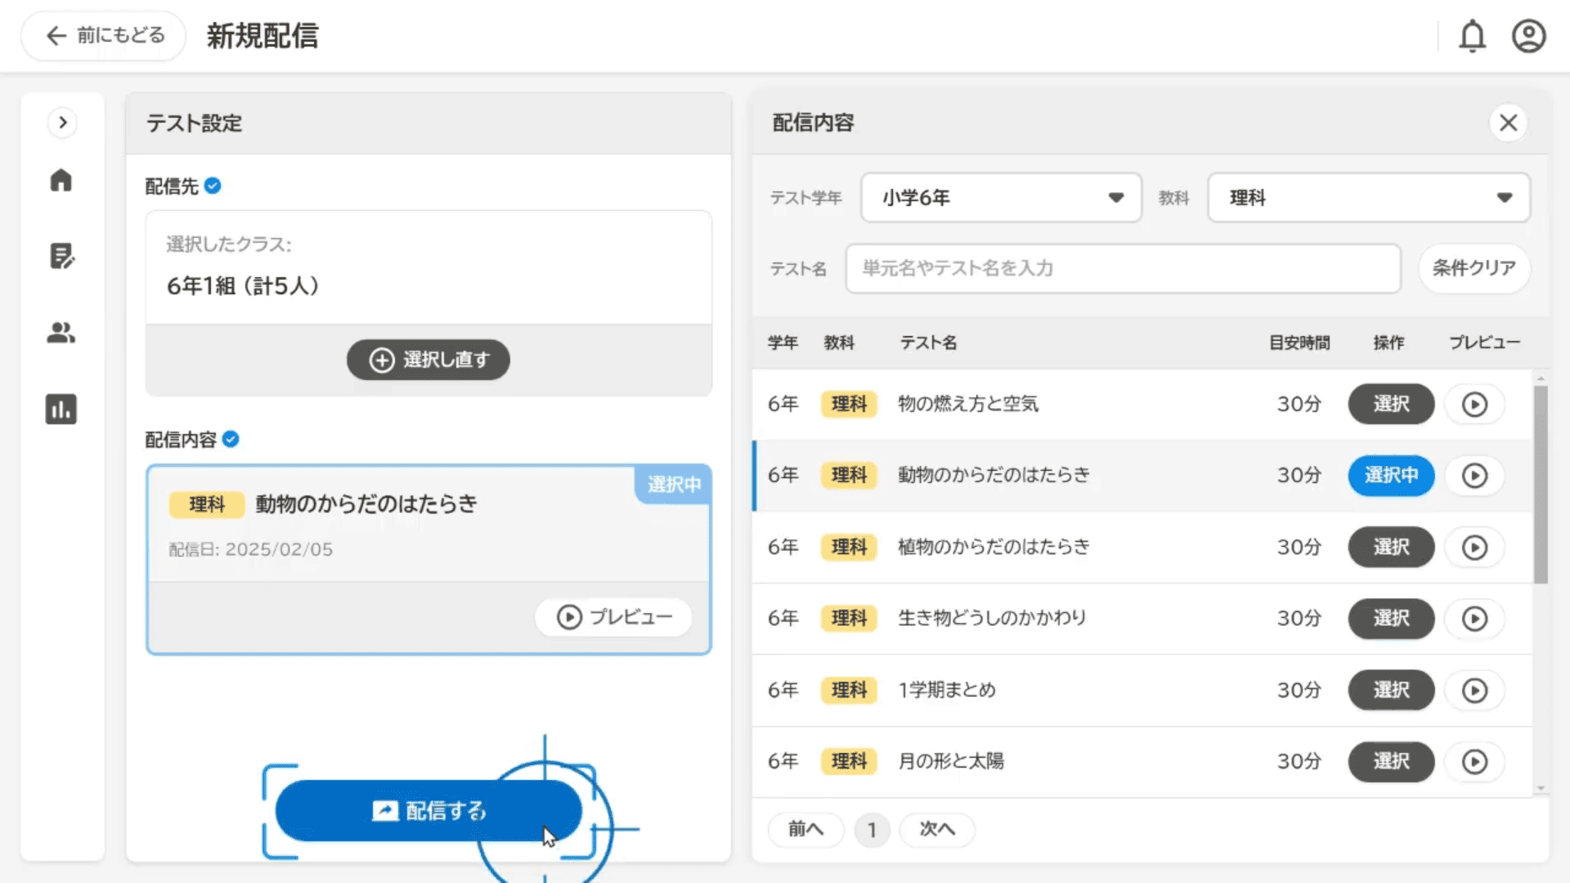This screenshot has width=1570, height=883.
Task: Open the notifications bell
Action: pyautogui.click(x=1472, y=36)
